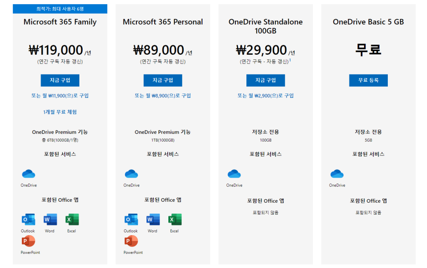Open the monthly ₩2,900 purchase link

[x=266, y=96]
